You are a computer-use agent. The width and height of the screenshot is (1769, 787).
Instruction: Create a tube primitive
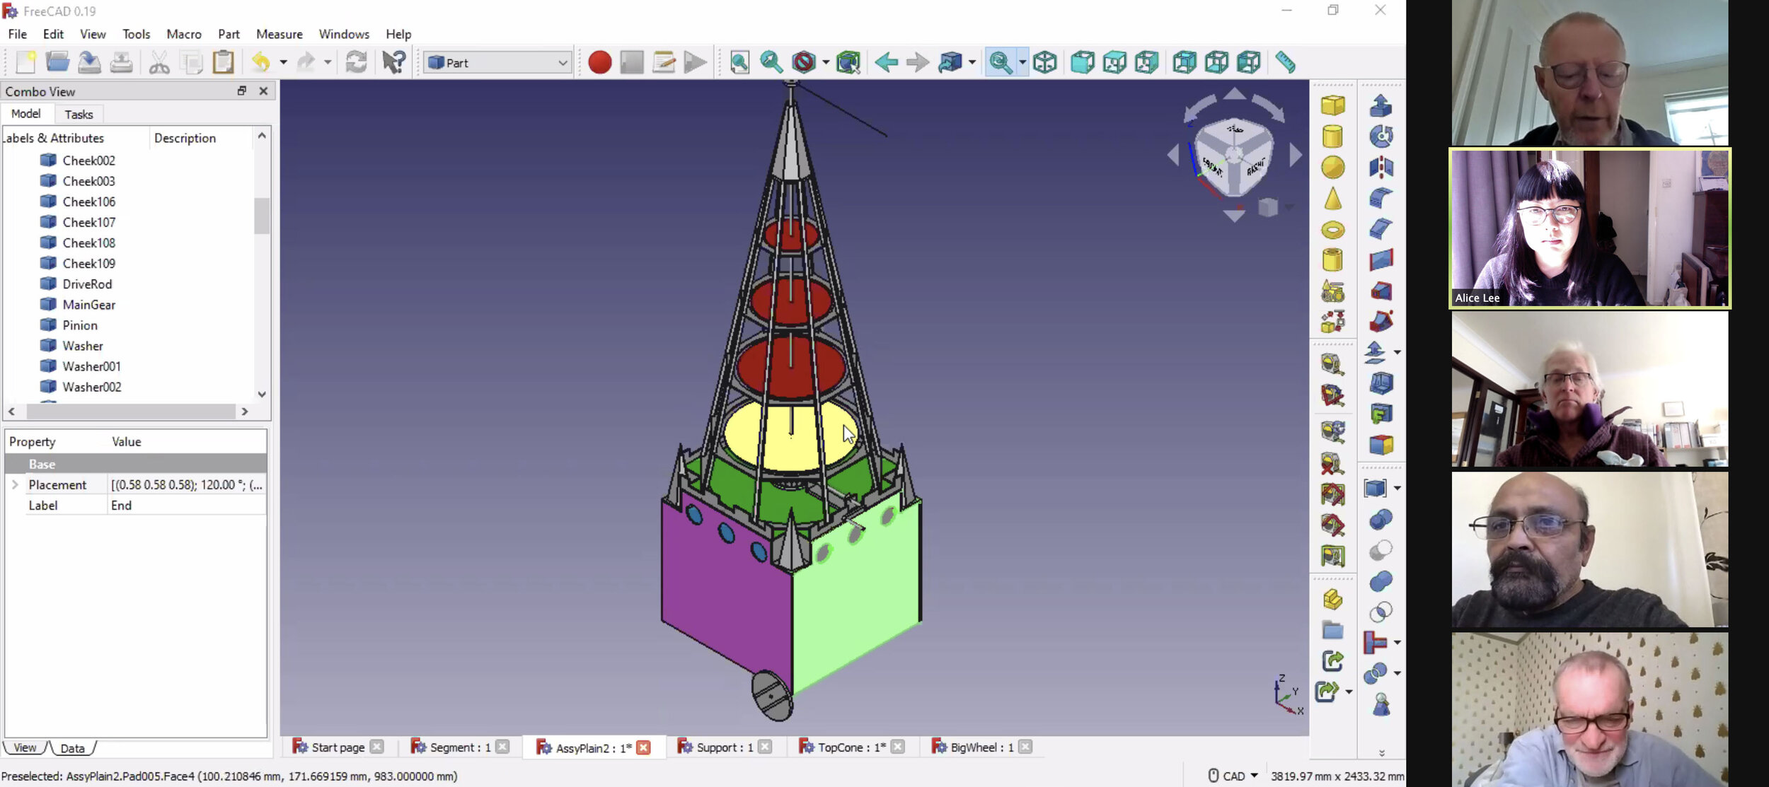[x=1332, y=260]
